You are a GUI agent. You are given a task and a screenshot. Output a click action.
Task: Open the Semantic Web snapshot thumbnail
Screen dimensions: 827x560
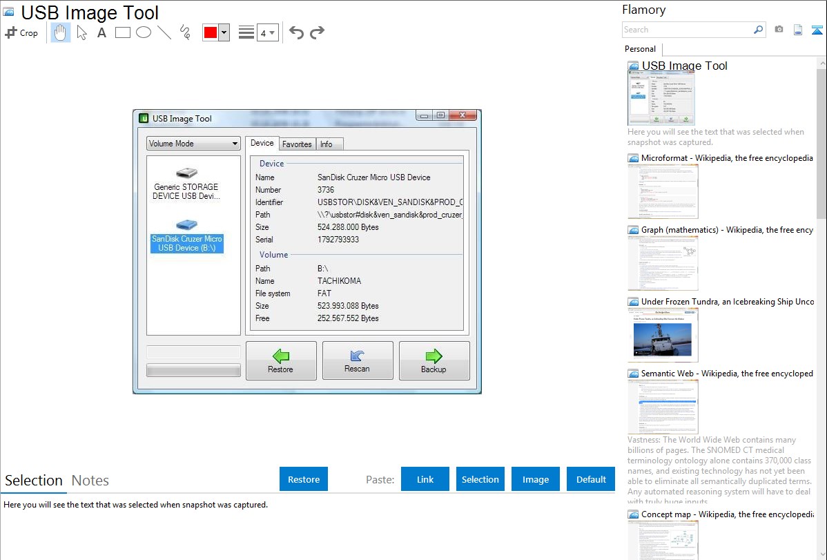coord(663,407)
